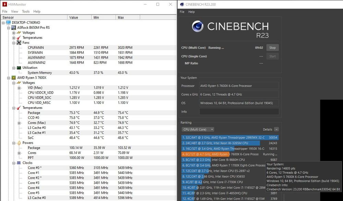Click the motherboard Voltages lightning icon
The width and height of the screenshot is (343, 201).
[19, 33]
